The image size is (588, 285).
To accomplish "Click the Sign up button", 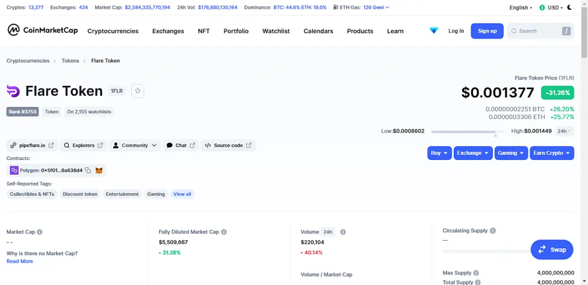I will [x=487, y=31].
